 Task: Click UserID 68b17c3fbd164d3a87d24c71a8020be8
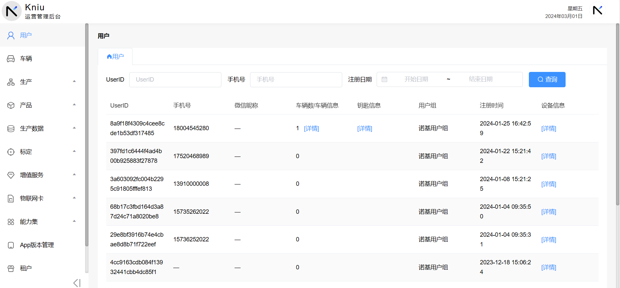tap(137, 211)
